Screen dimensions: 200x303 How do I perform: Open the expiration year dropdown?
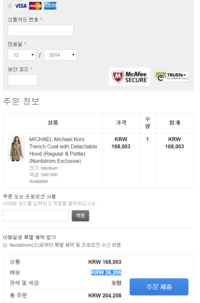pyautogui.click(x=60, y=55)
